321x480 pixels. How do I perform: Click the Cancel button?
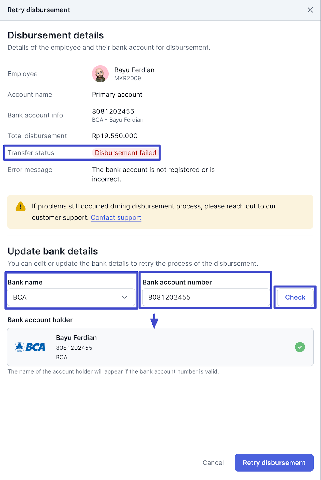pyautogui.click(x=213, y=463)
